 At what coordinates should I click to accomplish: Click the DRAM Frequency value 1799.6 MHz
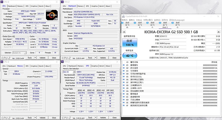[36, 83]
